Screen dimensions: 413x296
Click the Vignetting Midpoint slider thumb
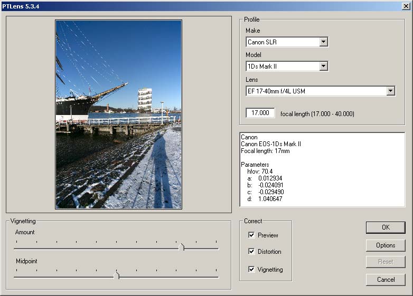116,275
